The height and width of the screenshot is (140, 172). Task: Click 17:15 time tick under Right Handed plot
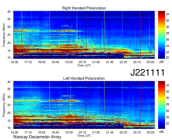coord(28,62)
